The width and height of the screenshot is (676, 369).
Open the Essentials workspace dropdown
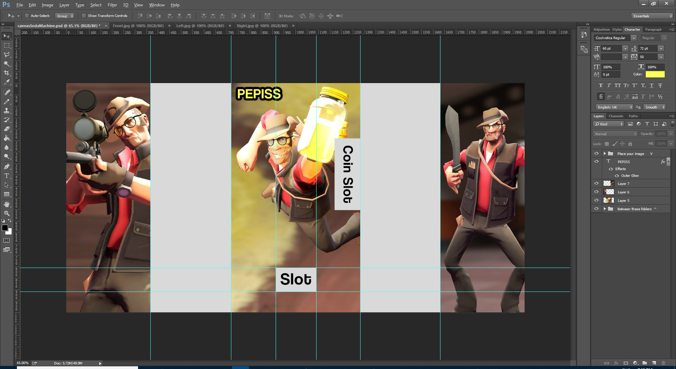click(652, 16)
